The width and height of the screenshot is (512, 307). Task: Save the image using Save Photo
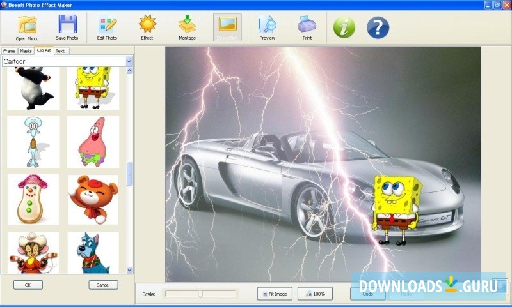click(x=67, y=27)
